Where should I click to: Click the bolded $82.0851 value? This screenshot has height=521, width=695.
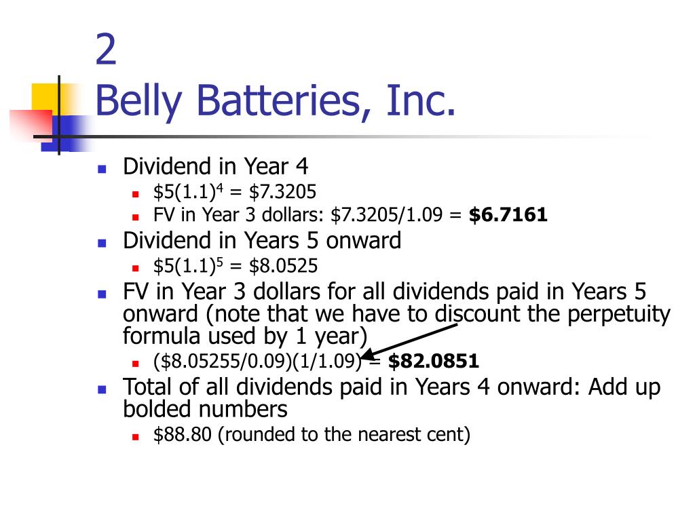pos(434,361)
